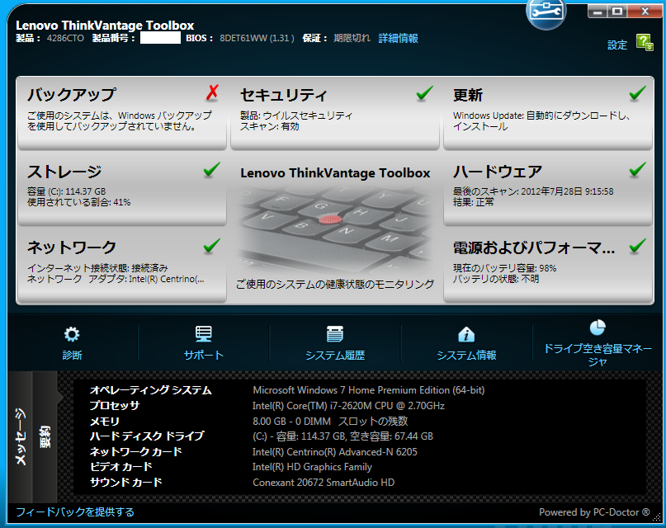Click the green checkmark on ストレージ
Screen dimensions: 666x528
click(211, 169)
